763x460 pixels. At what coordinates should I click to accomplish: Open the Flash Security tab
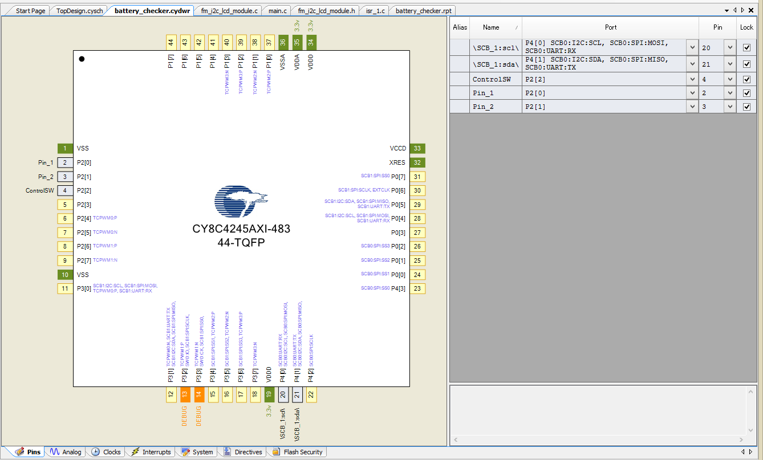[x=297, y=452]
